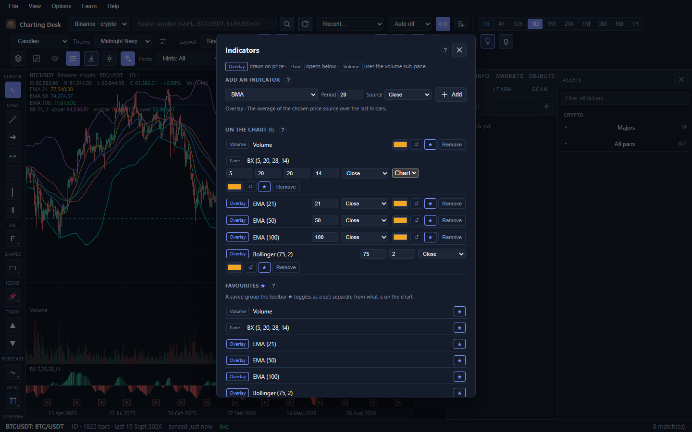Remove the EMA (50) indicator

point(452,220)
